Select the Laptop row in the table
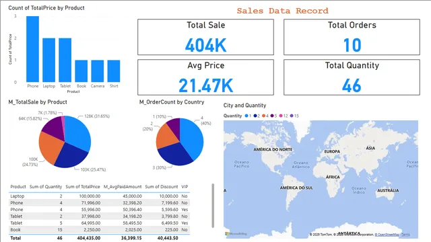Viewport: 431px width, 242px height. (99, 196)
